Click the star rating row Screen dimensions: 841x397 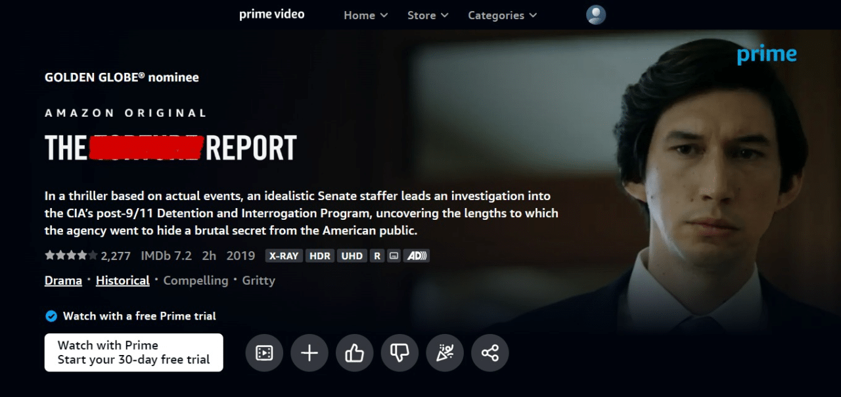pos(87,255)
